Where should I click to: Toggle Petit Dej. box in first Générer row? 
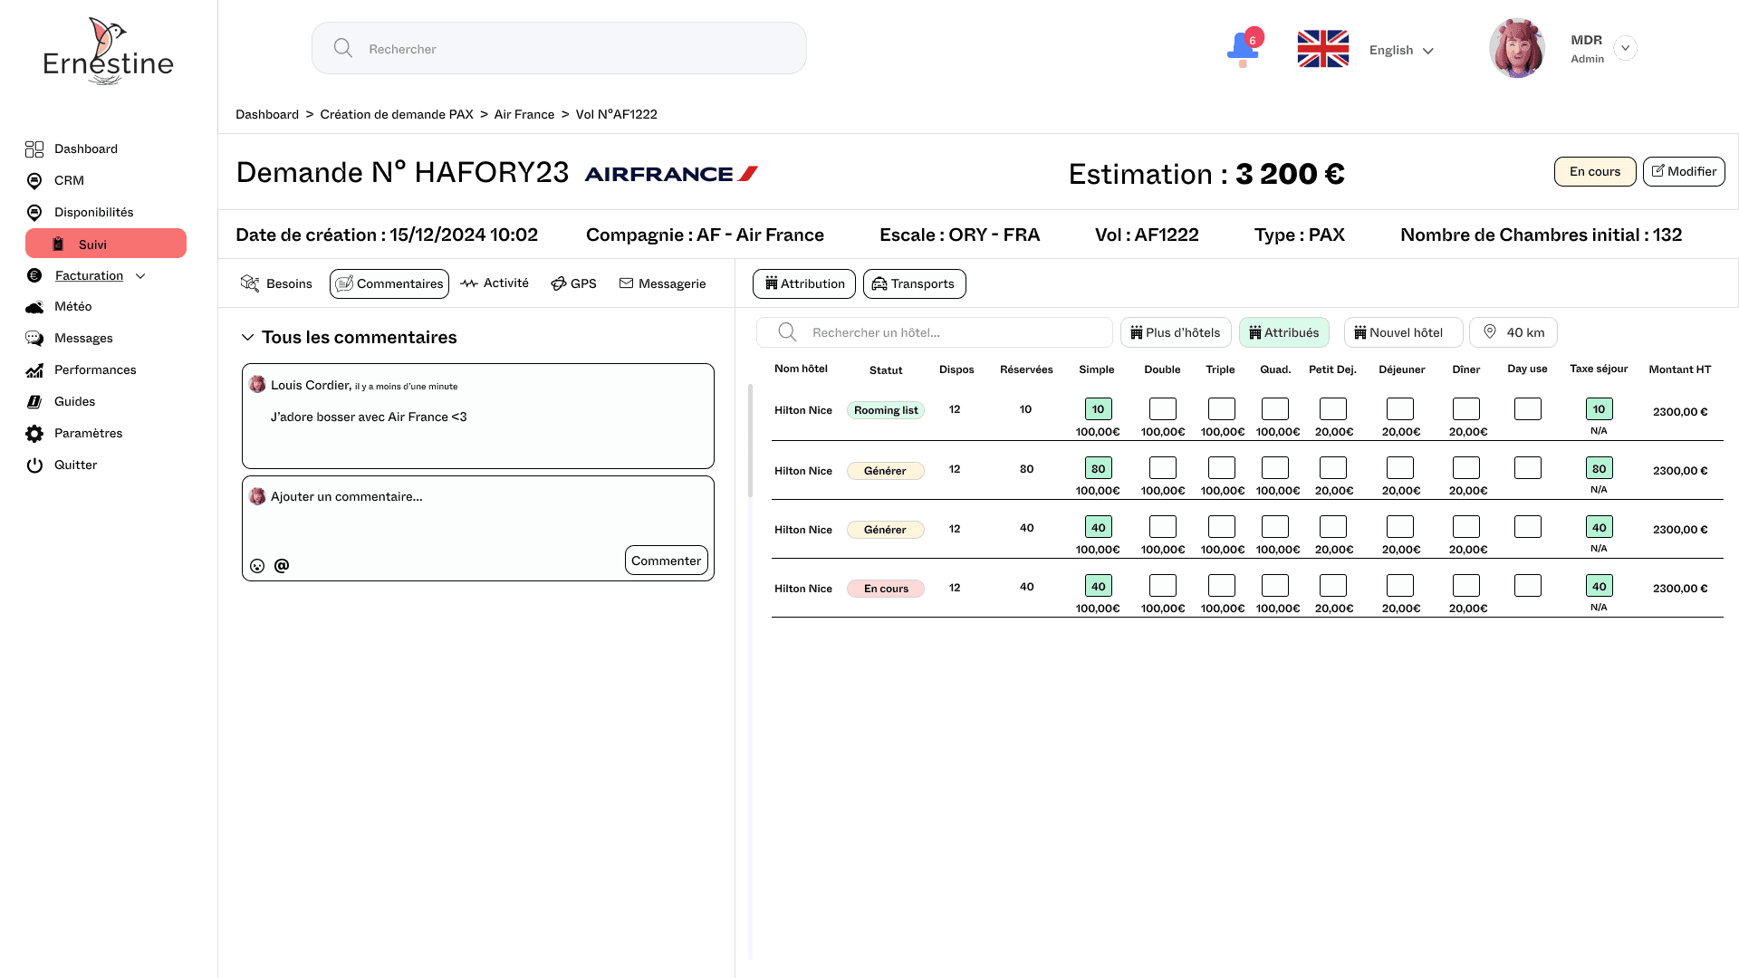[x=1332, y=468]
